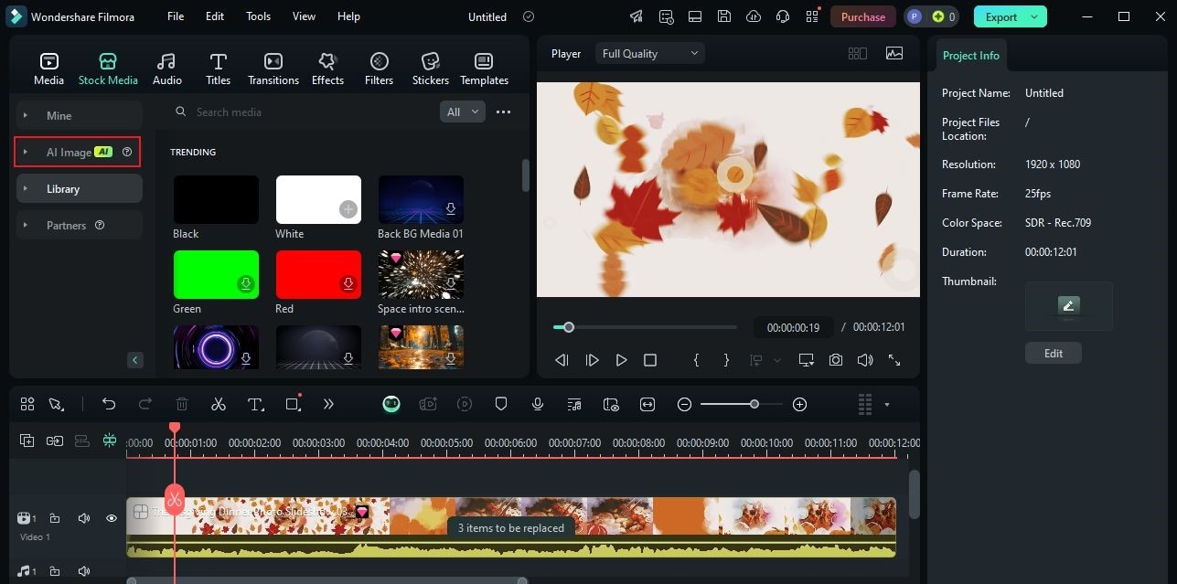
Task: Click the Undo button
Action: pyautogui.click(x=109, y=404)
